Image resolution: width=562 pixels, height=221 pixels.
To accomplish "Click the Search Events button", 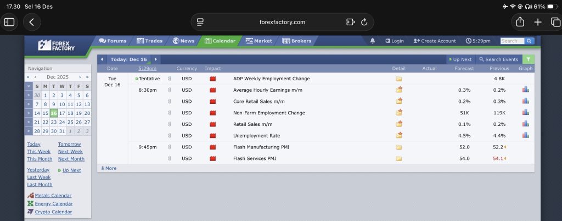I will [x=498, y=59].
